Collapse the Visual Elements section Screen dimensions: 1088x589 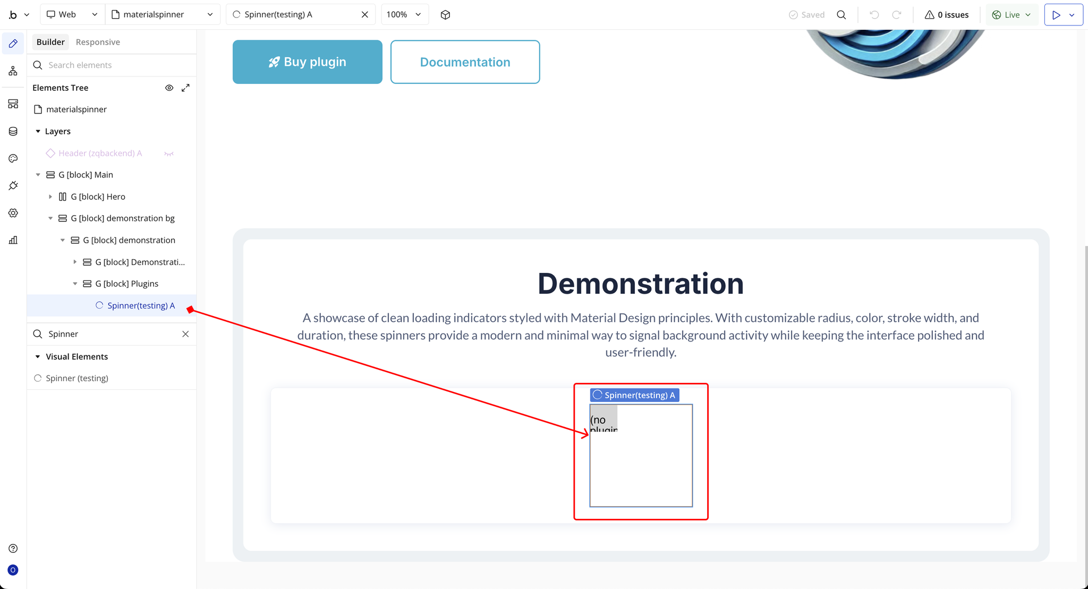[x=38, y=357]
